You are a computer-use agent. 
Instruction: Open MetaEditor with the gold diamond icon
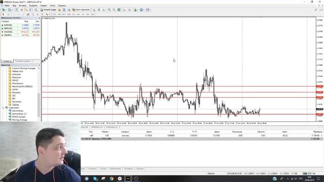point(60,10)
